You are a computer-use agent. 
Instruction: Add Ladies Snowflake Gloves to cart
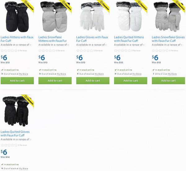[168, 81]
